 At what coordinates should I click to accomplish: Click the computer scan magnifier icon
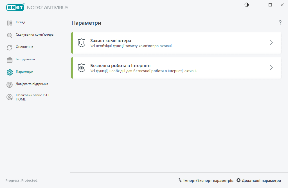(10, 35)
